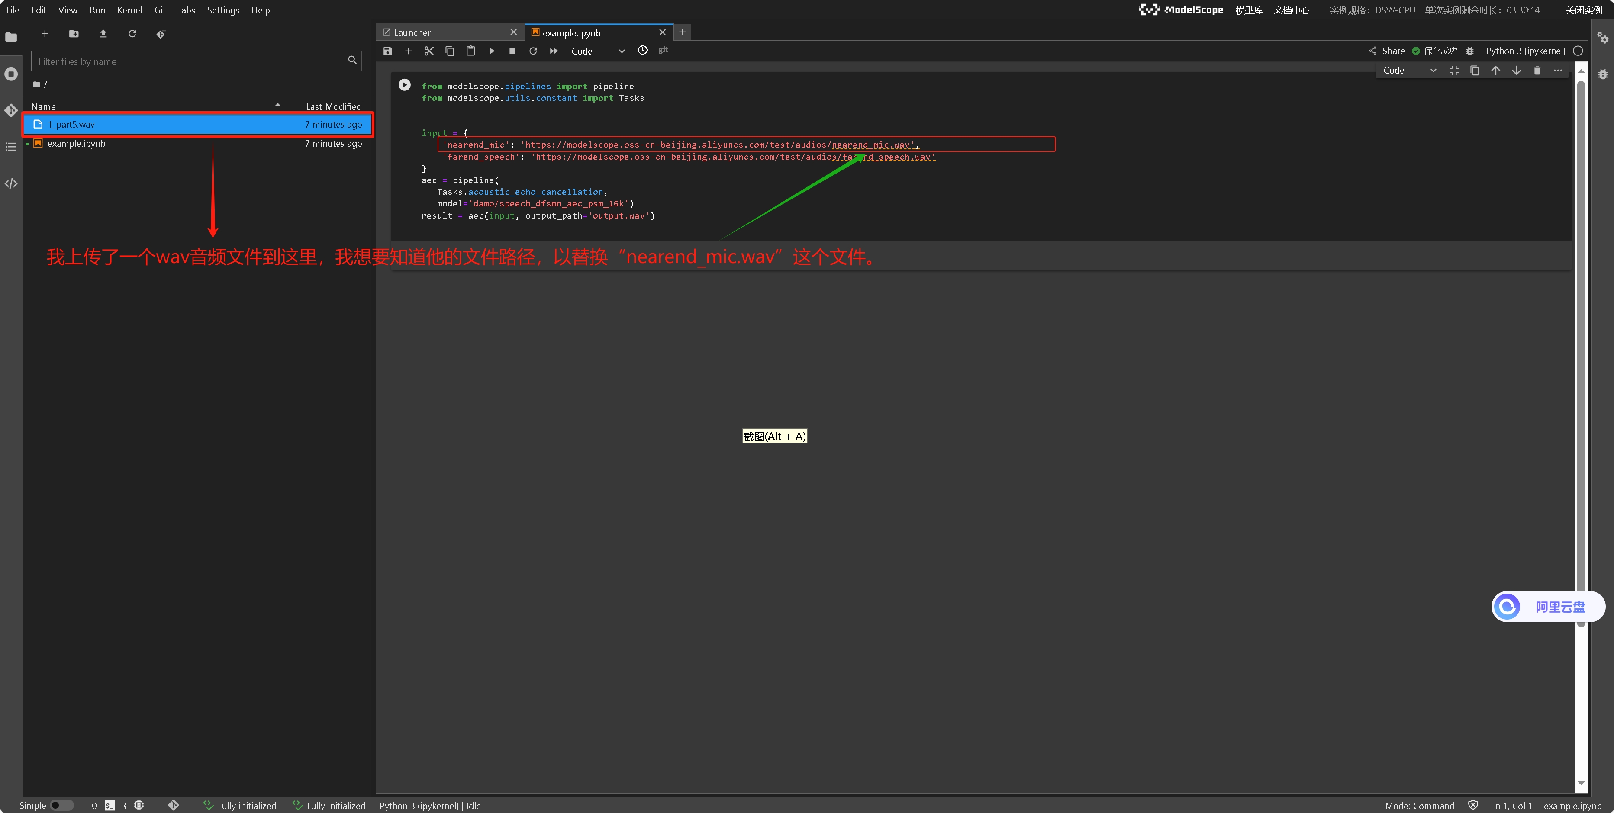This screenshot has height=813, width=1614.
Task: Move the cell down with the arrow
Action: pyautogui.click(x=1516, y=70)
